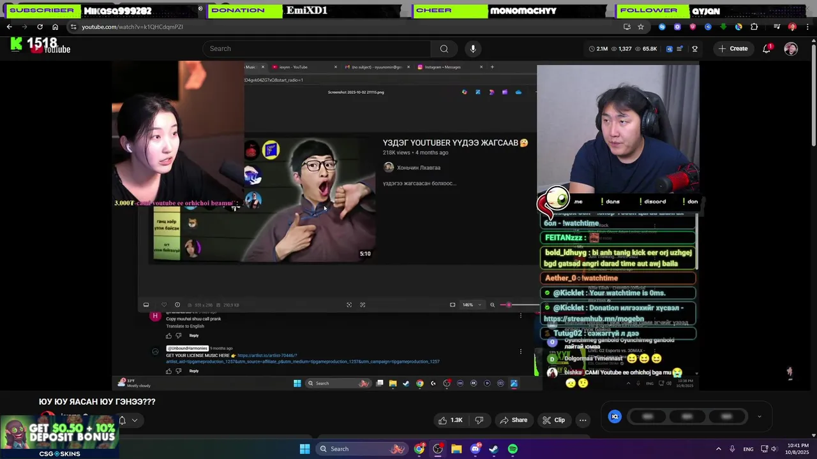
Task: Open OBS Studio from the taskbar
Action: [x=438, y=449]
